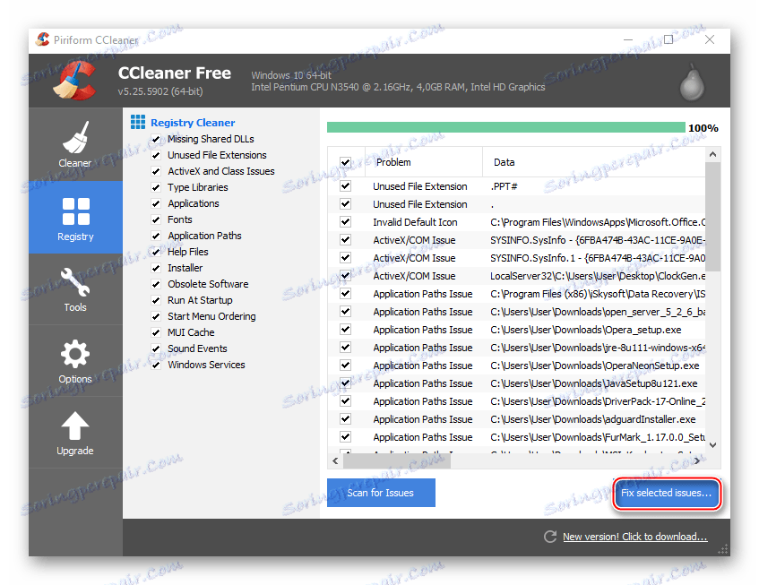The height and width of the screenshot is (585, 759).
Task: Uncheck Unused File Extensions in Registry Cleaner
Action: (x=156, y=155)
